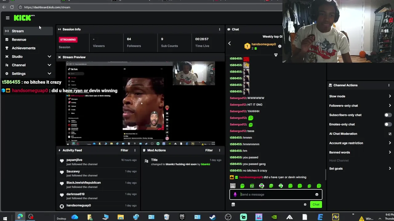Viewport: 394px width, 221px height.
Task: Open Account age restriction chevron
Action: [x=390, y=143]
